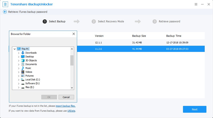Screen dimensions: 213x118
Task: Expand the Videos folder node
Action: tap(19, 72)
